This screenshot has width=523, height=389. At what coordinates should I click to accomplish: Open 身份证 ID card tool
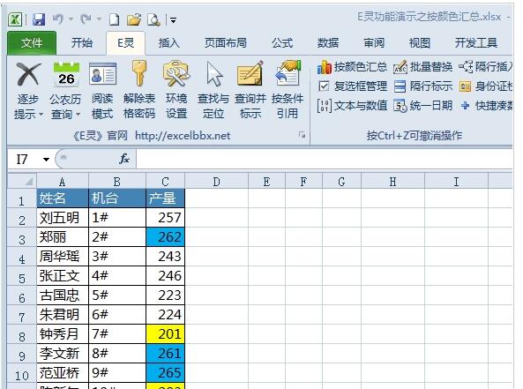(486, 86)
